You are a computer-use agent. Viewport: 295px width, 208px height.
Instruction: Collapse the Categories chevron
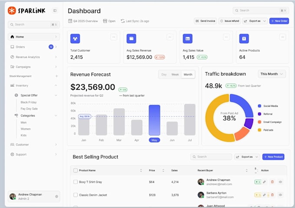[56, 115]
